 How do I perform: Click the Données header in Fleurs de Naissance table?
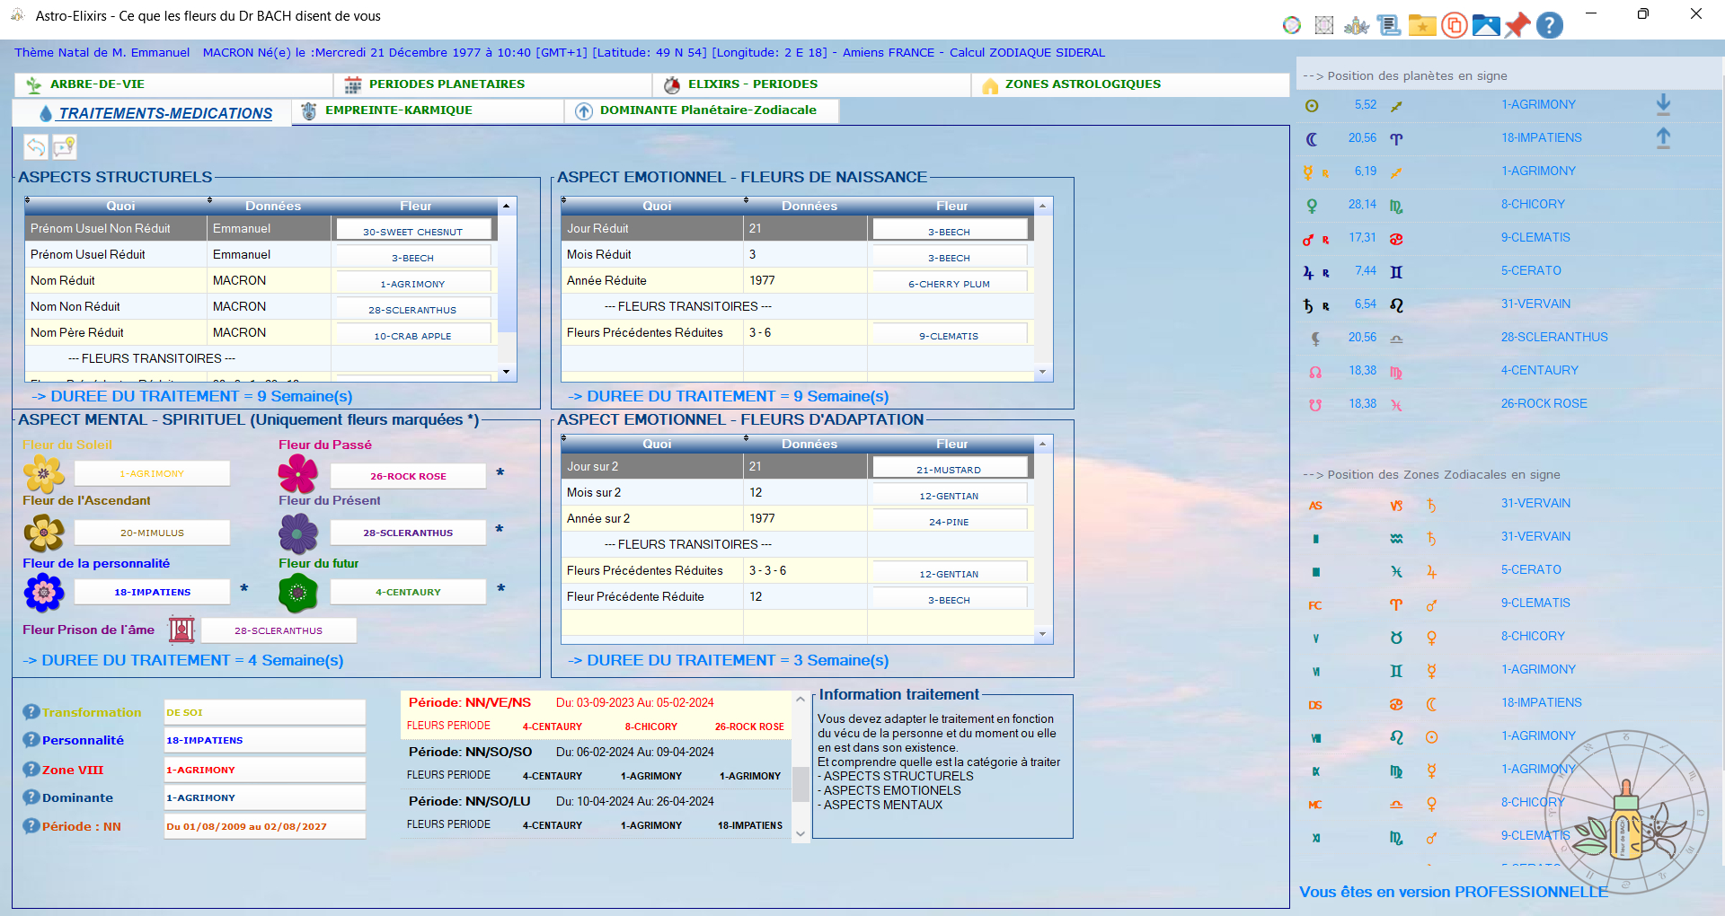809,206
